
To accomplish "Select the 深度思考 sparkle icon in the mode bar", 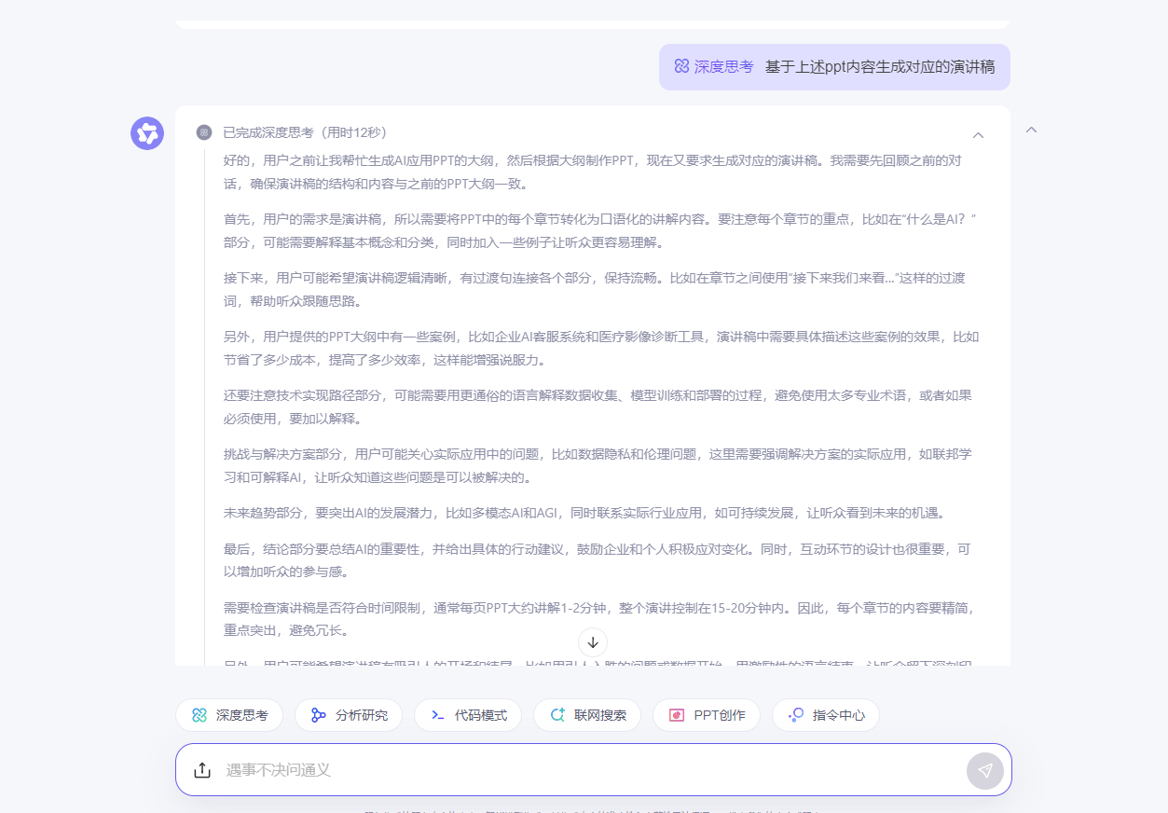I will [x=199, y=714].
